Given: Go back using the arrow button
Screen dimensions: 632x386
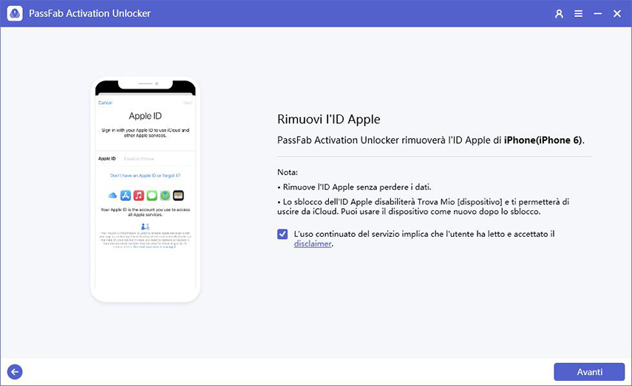Looking at the screenshot, I should click(15, 372).
